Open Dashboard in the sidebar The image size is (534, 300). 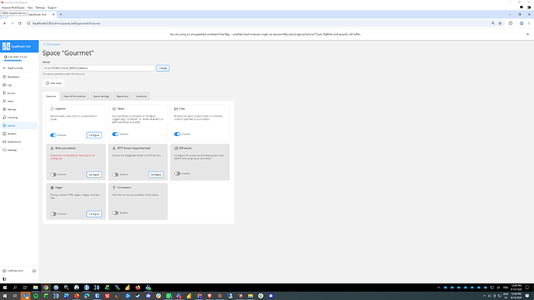pyautogui.click(x=19, y=77)
